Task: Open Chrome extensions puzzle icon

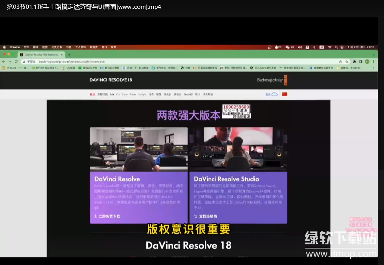Action: [355, 61]
